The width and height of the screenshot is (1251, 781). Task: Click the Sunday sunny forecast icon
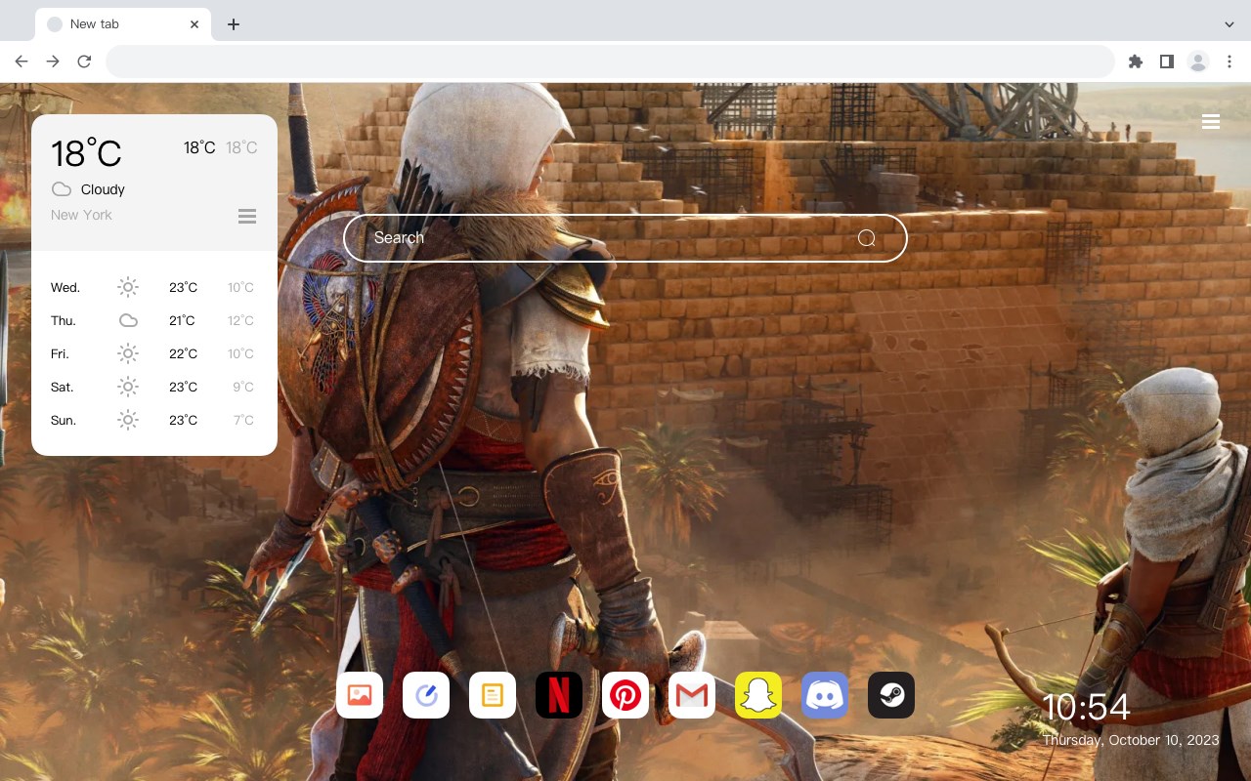(128, 420)
